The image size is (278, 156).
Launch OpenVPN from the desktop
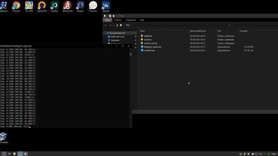coord(42,6)
